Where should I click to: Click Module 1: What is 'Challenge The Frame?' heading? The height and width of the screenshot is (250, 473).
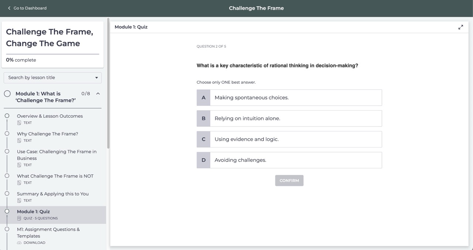coord(45,97)
